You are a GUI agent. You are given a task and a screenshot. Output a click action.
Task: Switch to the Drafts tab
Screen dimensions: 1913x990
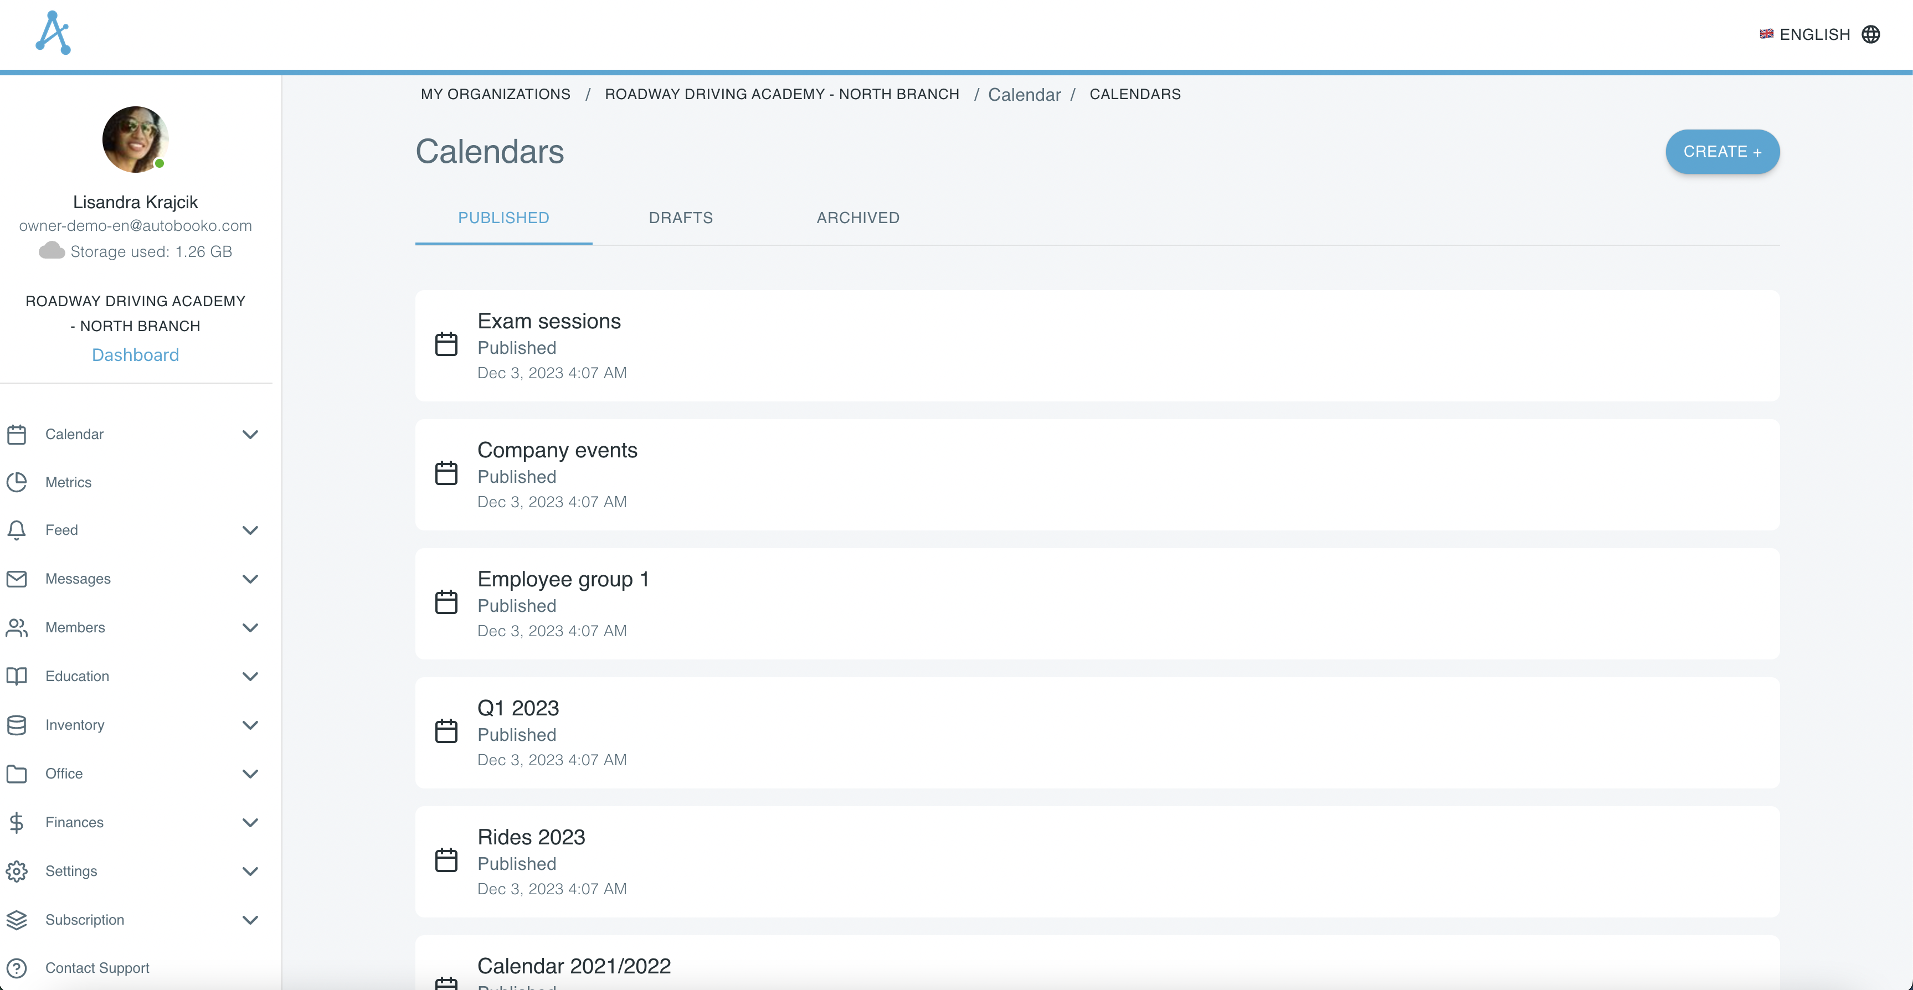pyautogui.click(x=680, y=218)
